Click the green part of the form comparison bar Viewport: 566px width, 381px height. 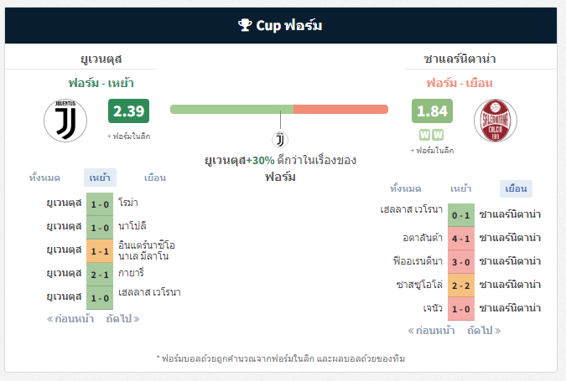coord(231,109)
